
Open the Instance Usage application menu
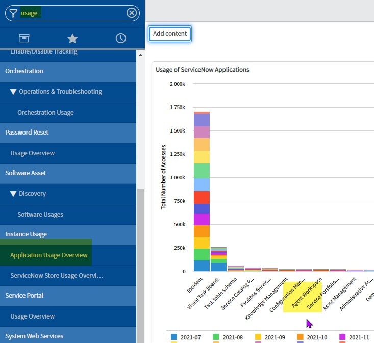tap(68, 234)
